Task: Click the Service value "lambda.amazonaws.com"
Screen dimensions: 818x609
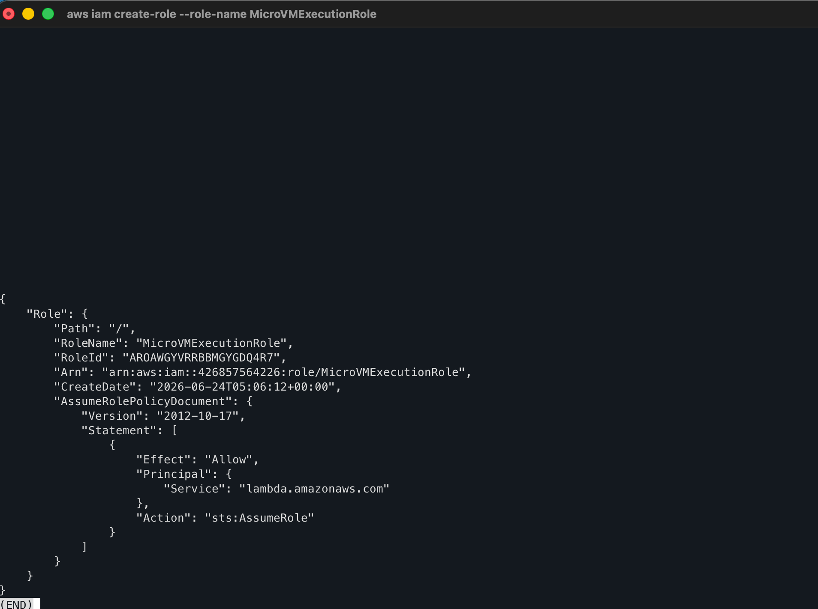Action: click(314, 489)
